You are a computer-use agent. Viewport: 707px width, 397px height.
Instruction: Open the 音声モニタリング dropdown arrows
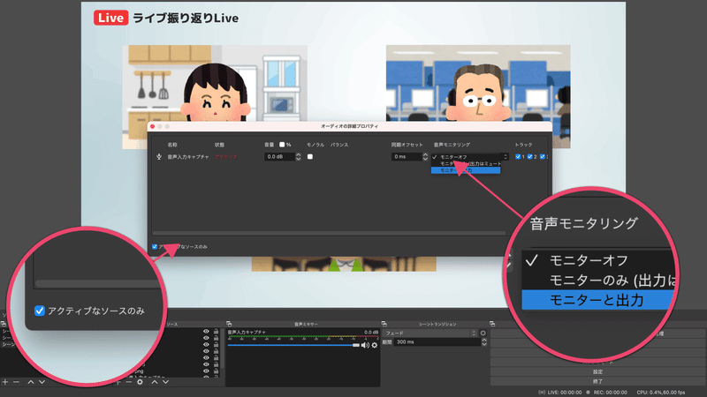click(506, 157)
